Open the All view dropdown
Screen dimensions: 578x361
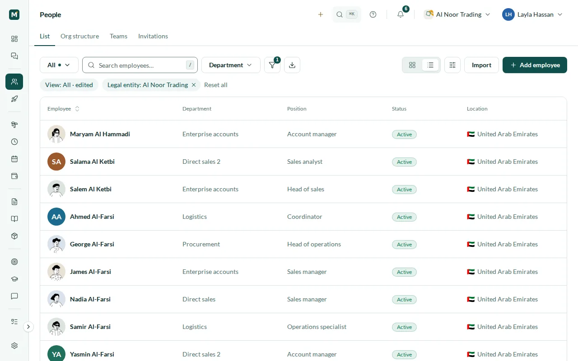(59, 65)
